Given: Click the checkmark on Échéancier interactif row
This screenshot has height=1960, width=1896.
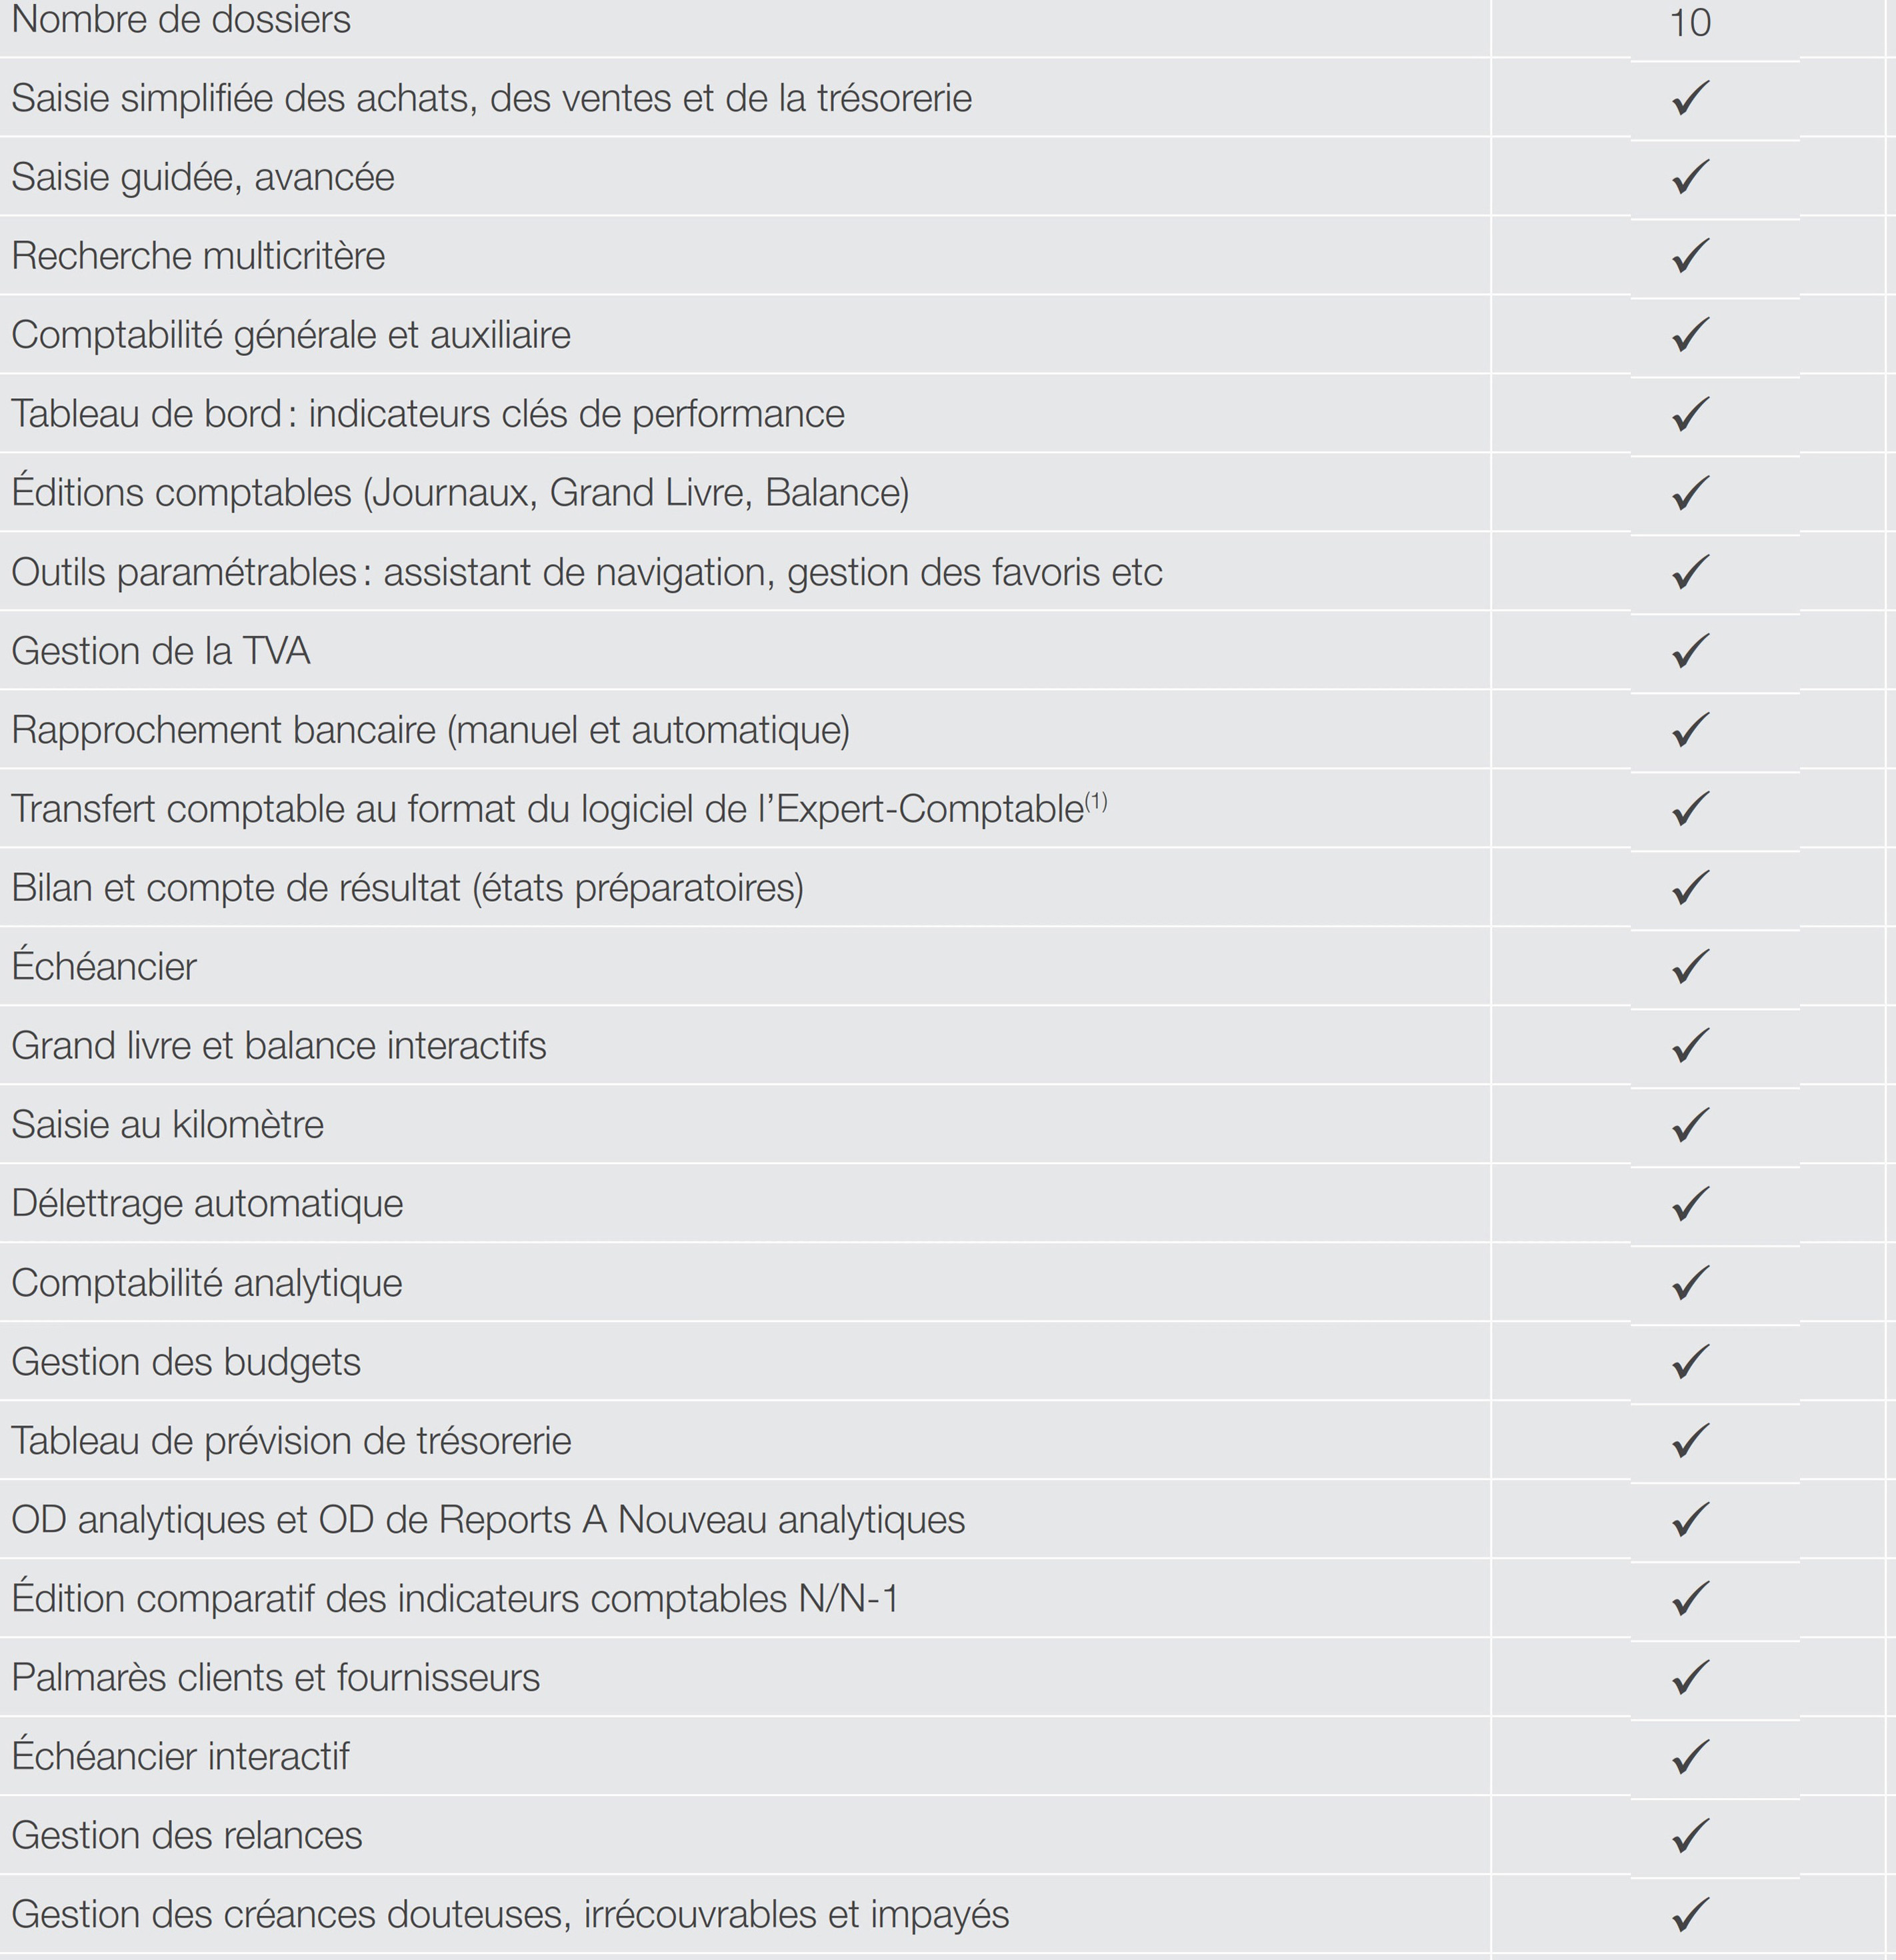Looking at the screenshot, I should 1690,1757.
